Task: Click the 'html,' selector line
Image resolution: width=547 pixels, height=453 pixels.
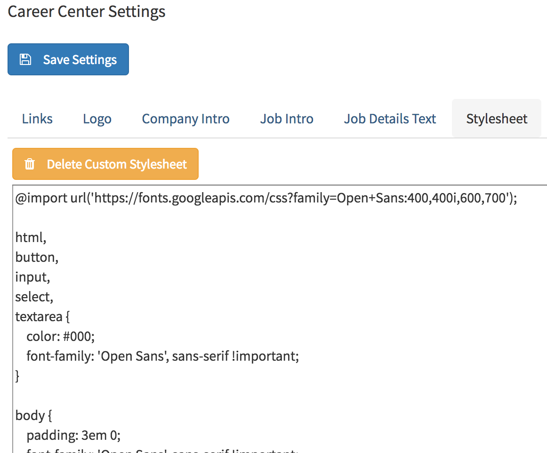Action: (31, 238)
